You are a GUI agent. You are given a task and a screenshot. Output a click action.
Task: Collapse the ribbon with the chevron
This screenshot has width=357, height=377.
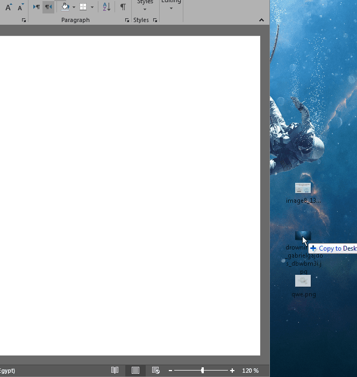click(261, 20)
